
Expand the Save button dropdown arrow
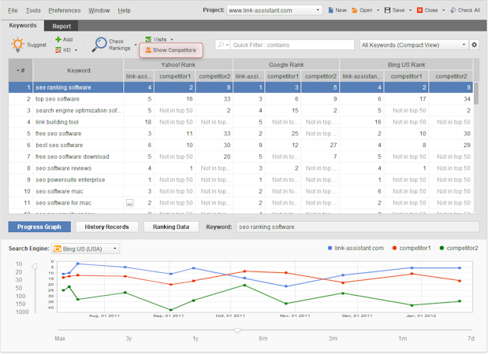pyautogui.click(x=410, y=10)
